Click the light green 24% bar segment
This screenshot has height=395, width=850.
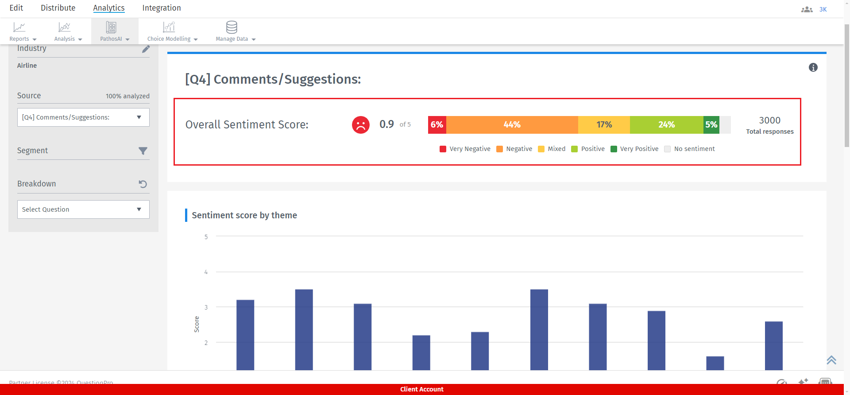[x=667, y=125]
